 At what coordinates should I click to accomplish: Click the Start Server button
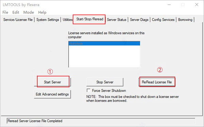[52, 82]
